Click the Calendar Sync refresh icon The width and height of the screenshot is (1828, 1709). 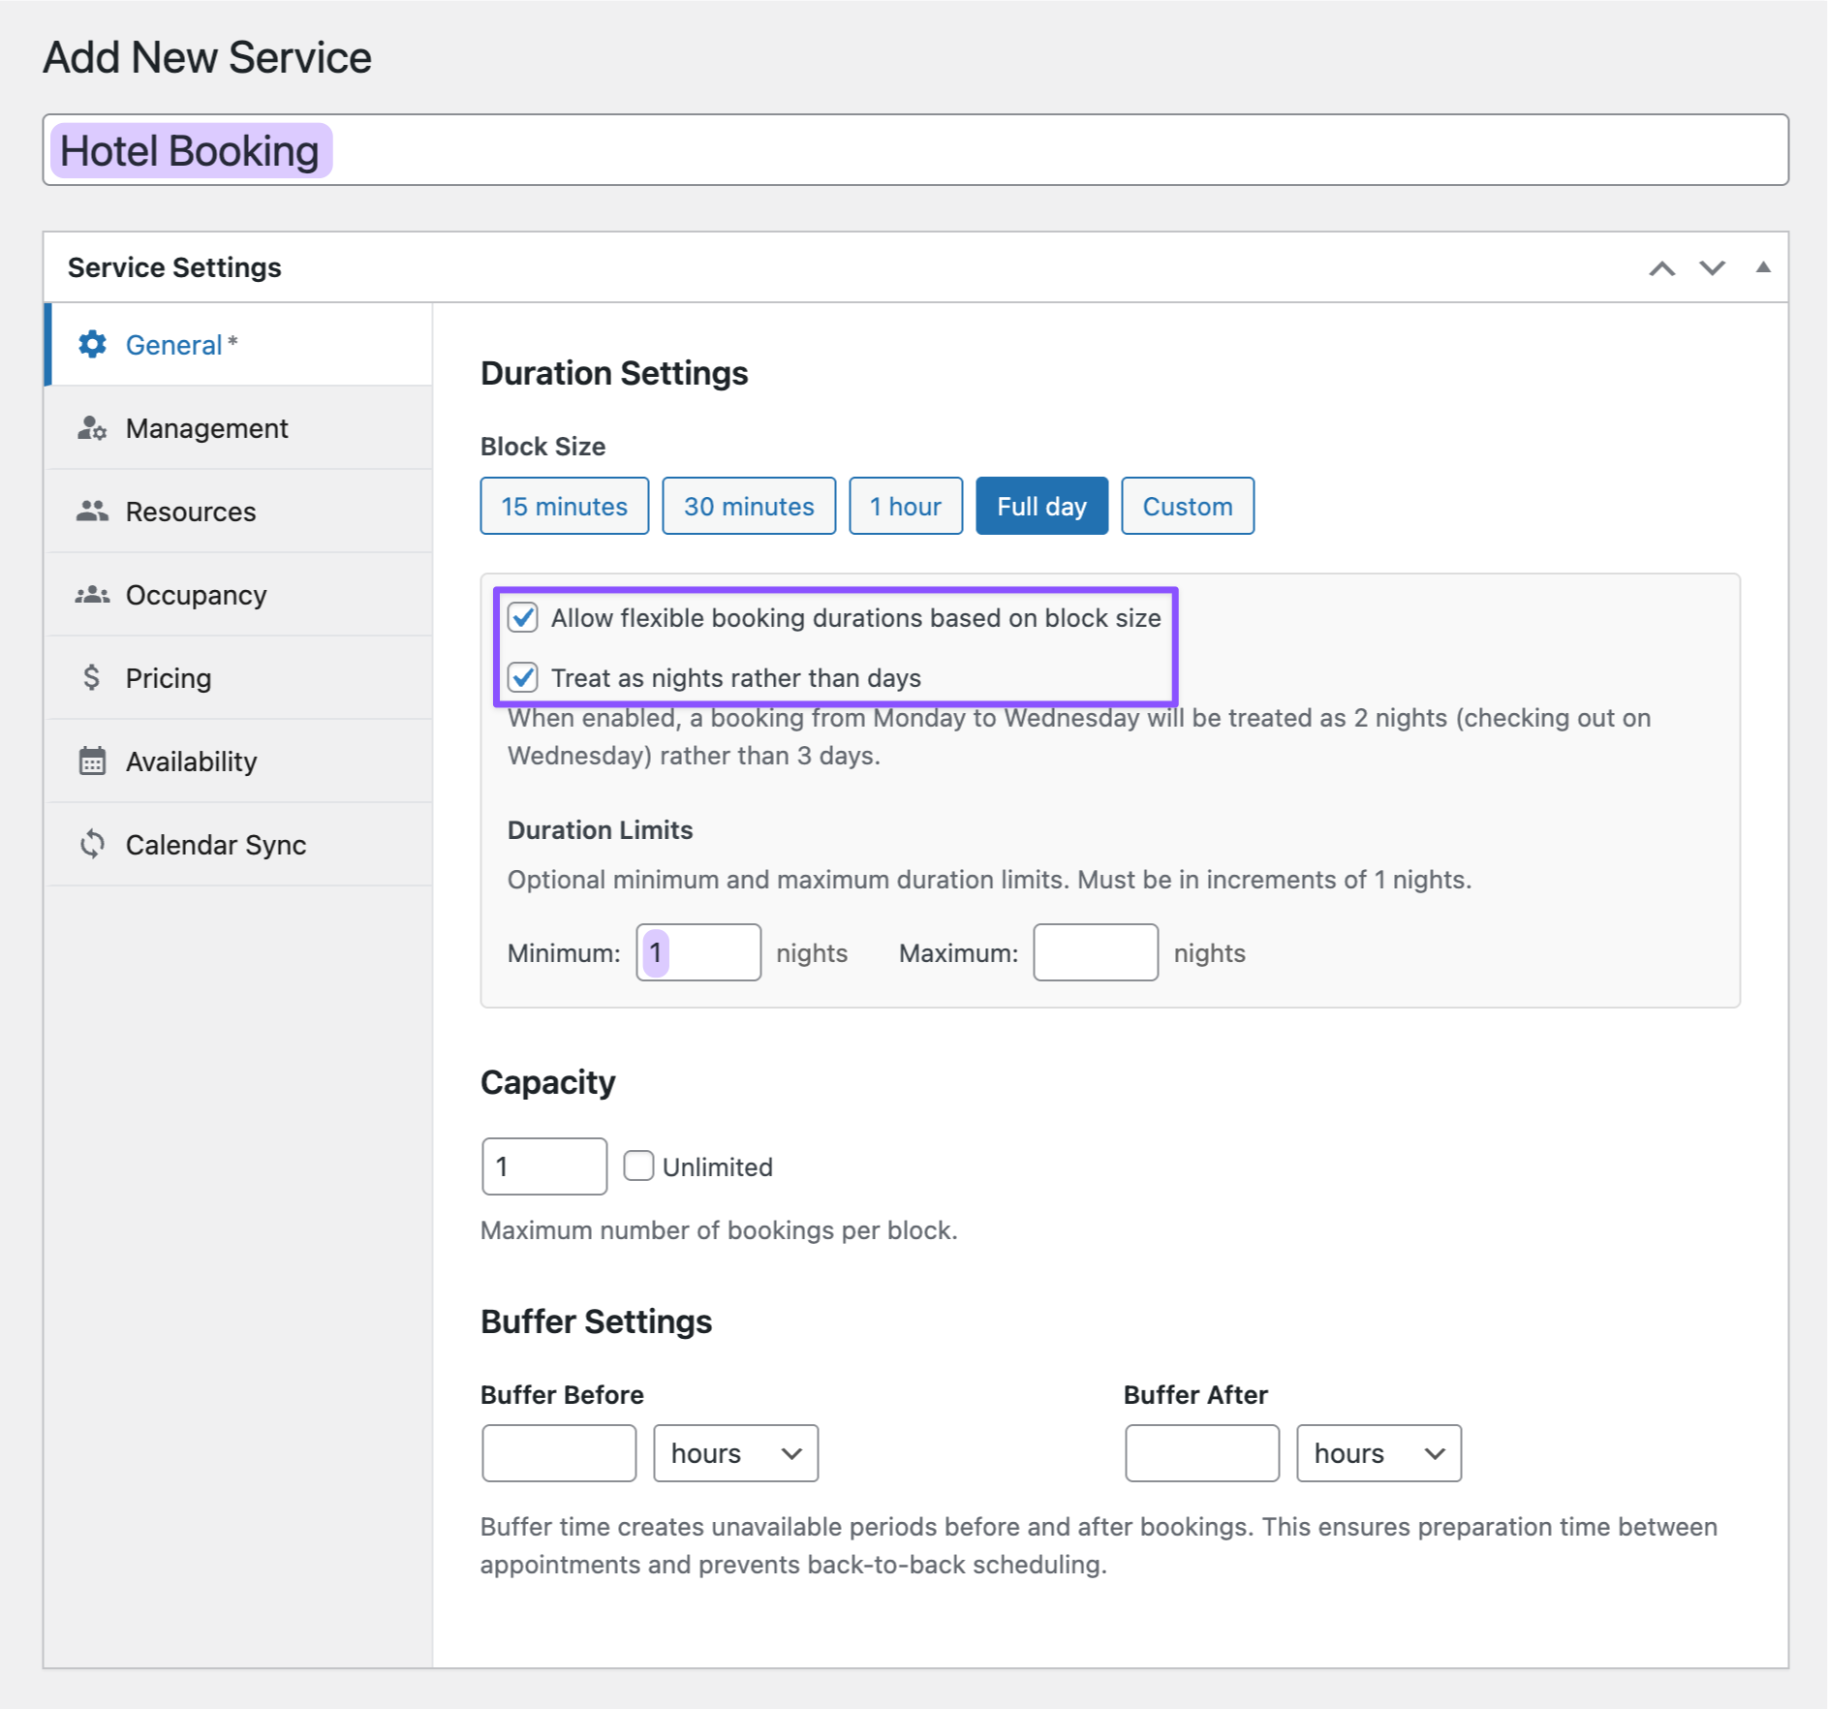coord(92,845)
